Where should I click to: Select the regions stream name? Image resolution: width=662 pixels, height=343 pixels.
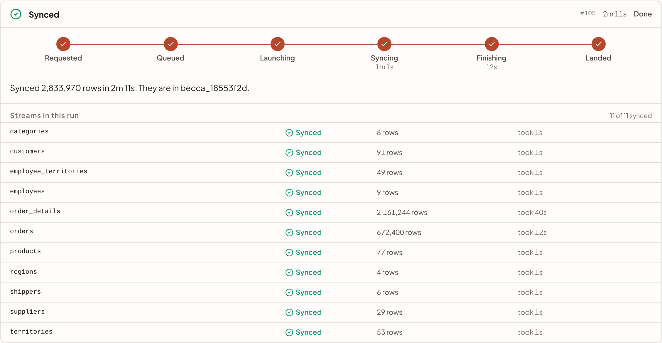coord(23,272)
